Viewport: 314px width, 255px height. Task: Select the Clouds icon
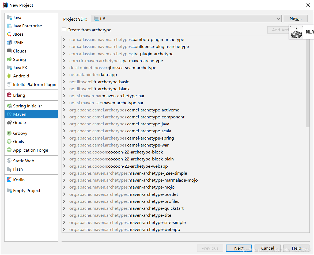[9, 51]
